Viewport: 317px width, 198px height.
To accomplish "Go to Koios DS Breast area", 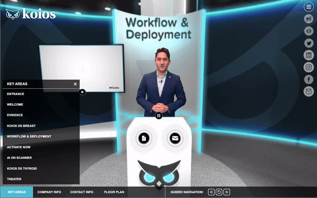I will pyautogui.click(x=21, y=126).
